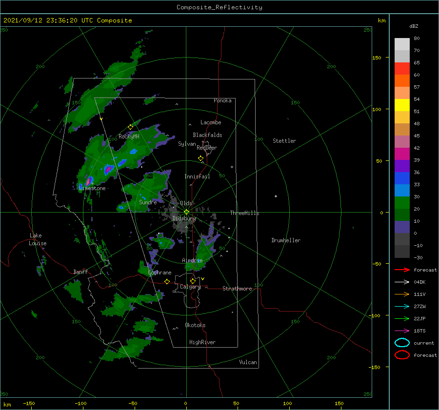Select the Drumheller label
439x410 pixels.
tap(286, 240)
